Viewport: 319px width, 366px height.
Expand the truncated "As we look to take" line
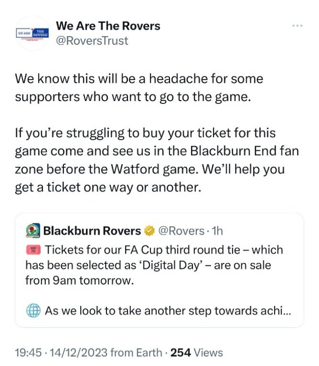(168, 311)
